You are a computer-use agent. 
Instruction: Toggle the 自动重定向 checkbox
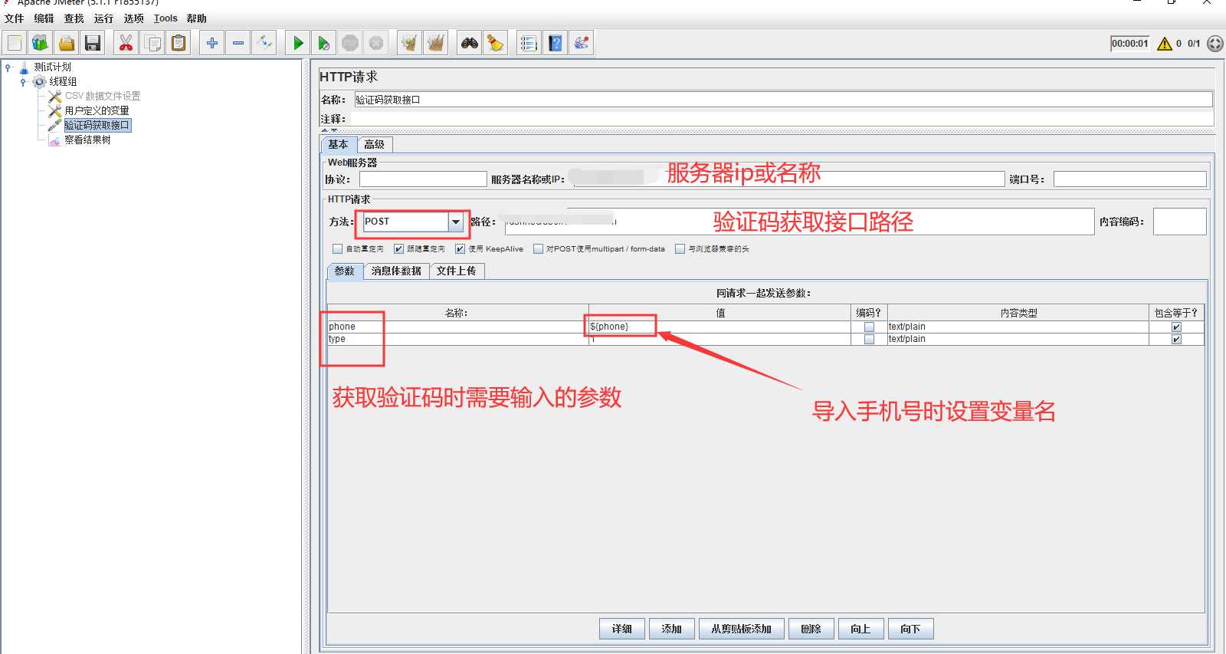pos(337,248)
